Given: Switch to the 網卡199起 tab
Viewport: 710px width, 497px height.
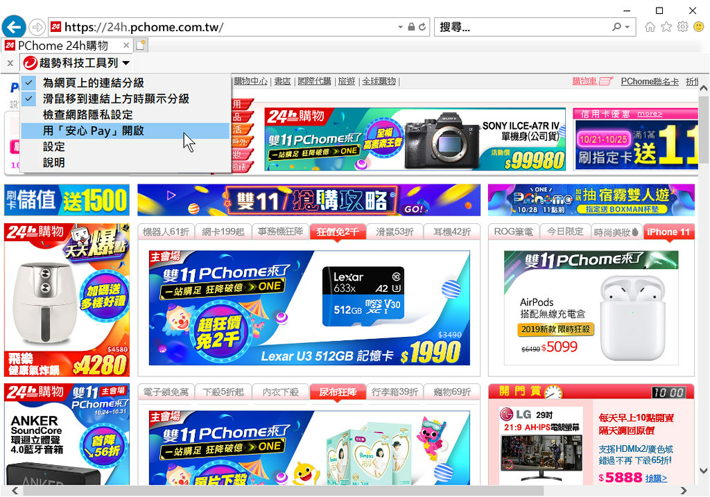Looking at the screenshot, I should (x=223, y=232).
